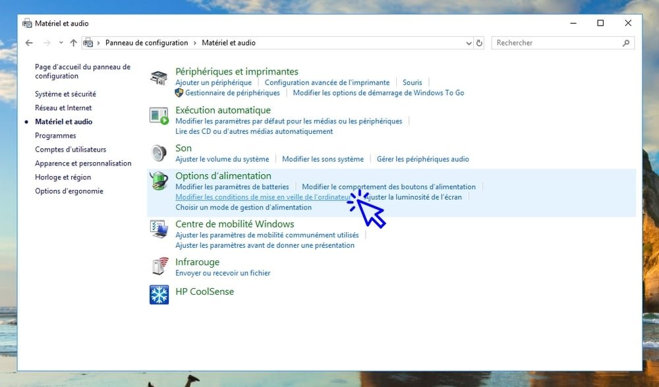Click Ajuster le volume du système
659x387 pixels.
222,159
